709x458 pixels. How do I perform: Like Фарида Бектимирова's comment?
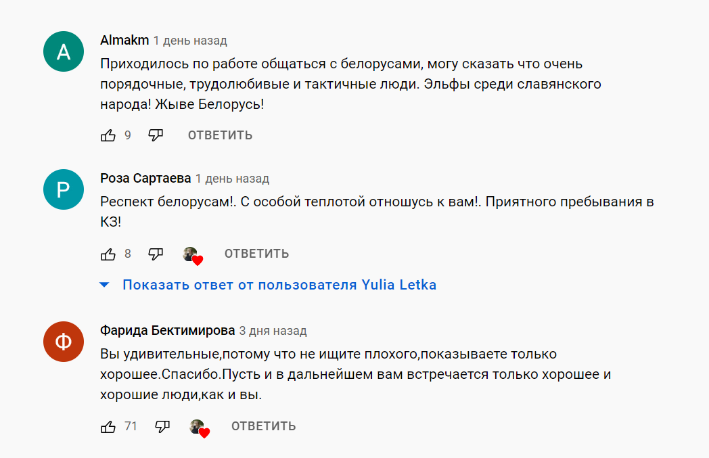[108, 426]
